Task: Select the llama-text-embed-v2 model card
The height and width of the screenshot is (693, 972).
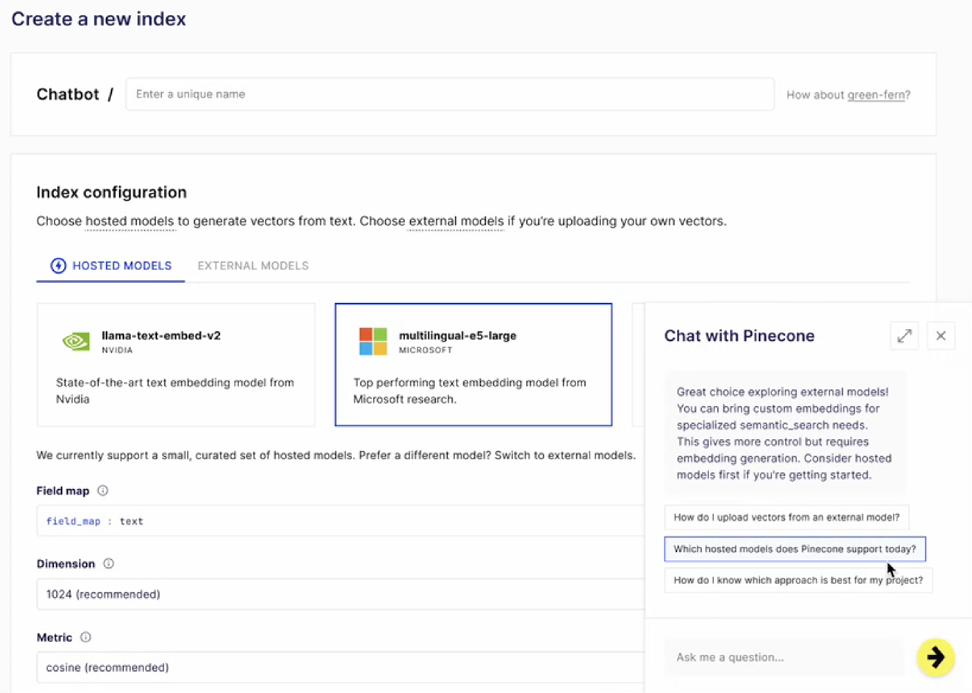Action: (176, 364)
